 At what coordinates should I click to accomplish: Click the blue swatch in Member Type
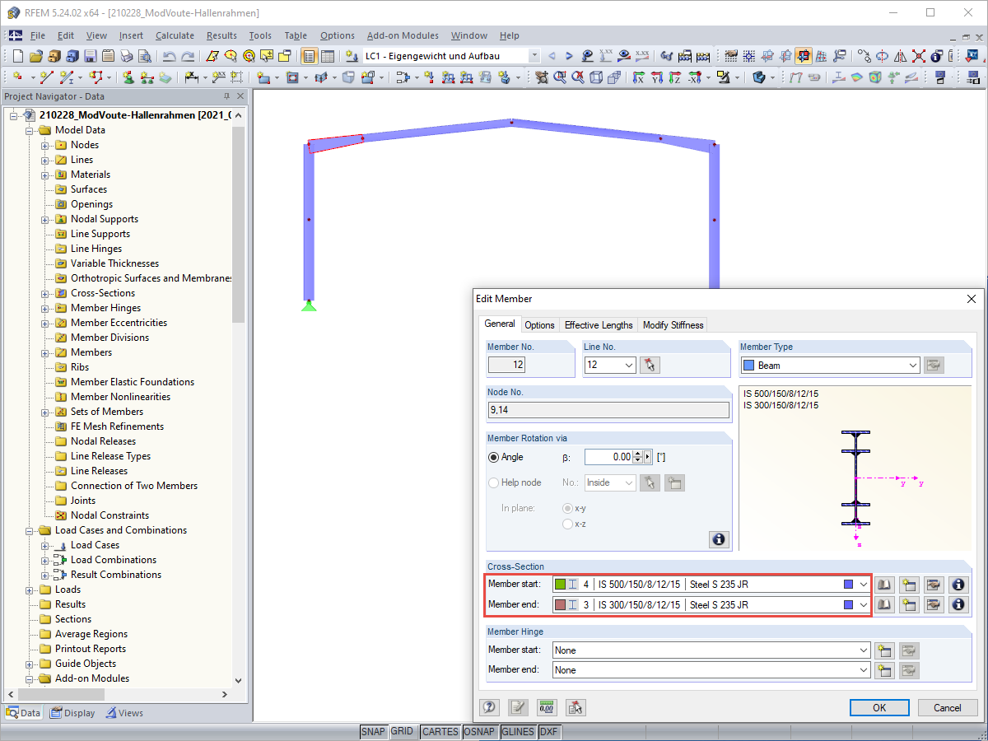(748, 366)
